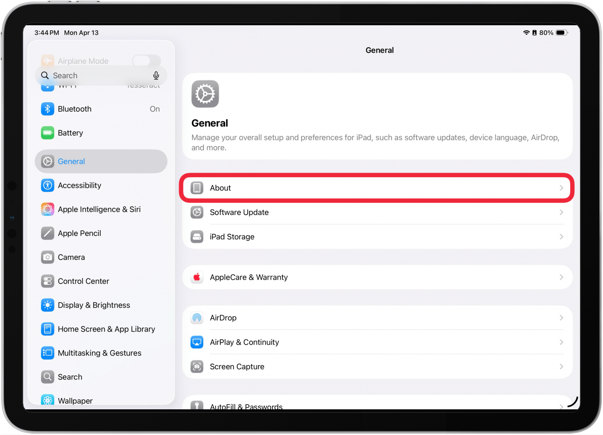Click the Software Update gear icon
603x435 pixels.
pos(197,212)
